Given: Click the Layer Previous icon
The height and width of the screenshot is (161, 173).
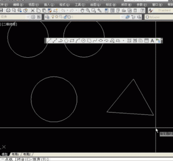Looking at the screenshot, I should point(133,17).
